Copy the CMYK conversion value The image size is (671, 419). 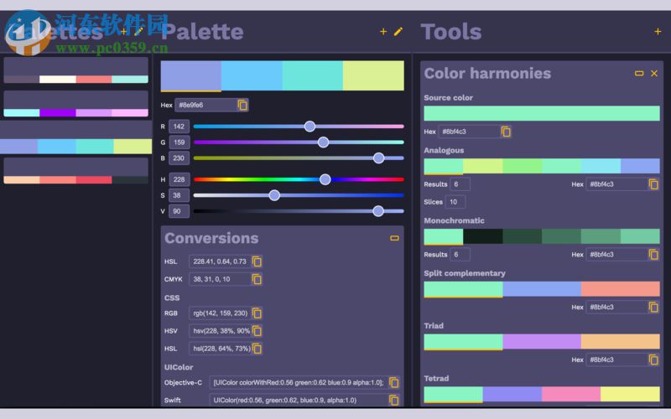click(257, 279)
